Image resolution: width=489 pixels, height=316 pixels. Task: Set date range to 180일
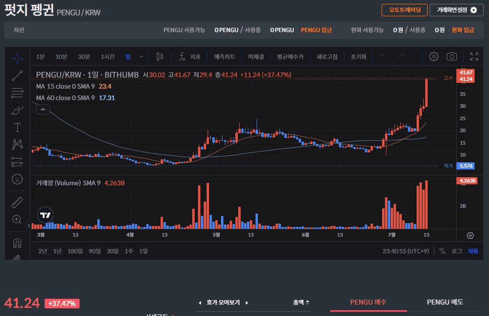point(75,251)
